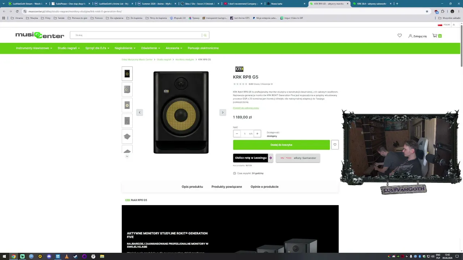Viewport: 463px width, 260px height.
Task: Switch to Opinie o produkcie tab
Action: (264, 187)
